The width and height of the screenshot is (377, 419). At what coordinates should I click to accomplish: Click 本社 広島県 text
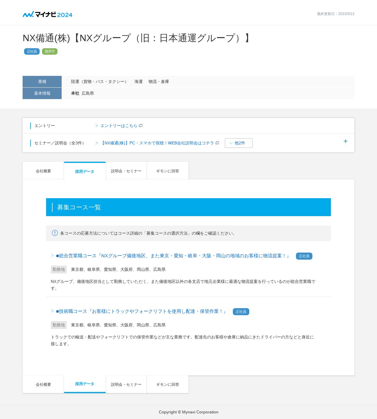pos(83,93)
